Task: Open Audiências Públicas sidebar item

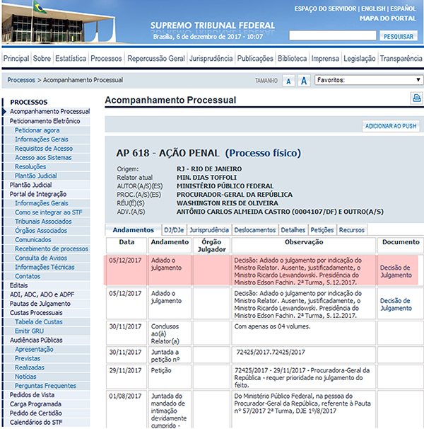Action: click(x=36, y=340)
